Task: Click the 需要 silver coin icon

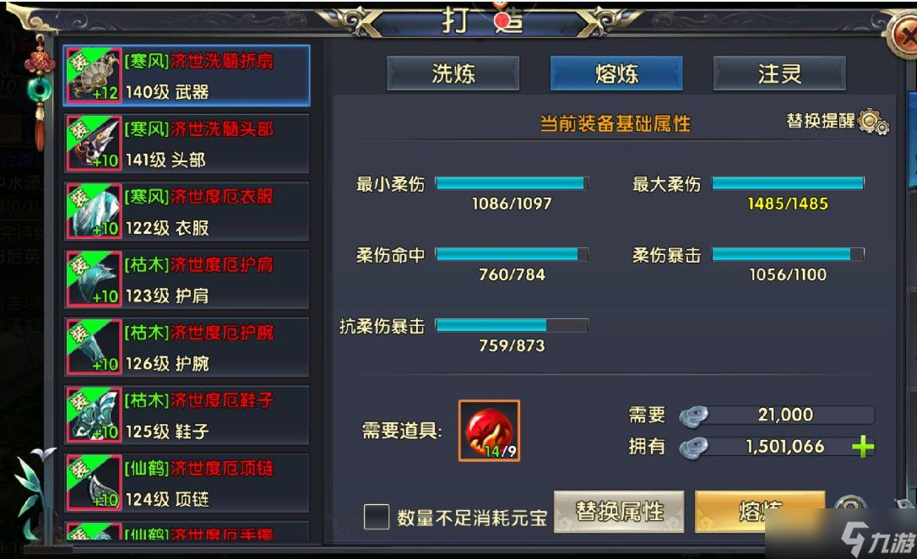Action: pyautogui.click(x=693, y=415)
